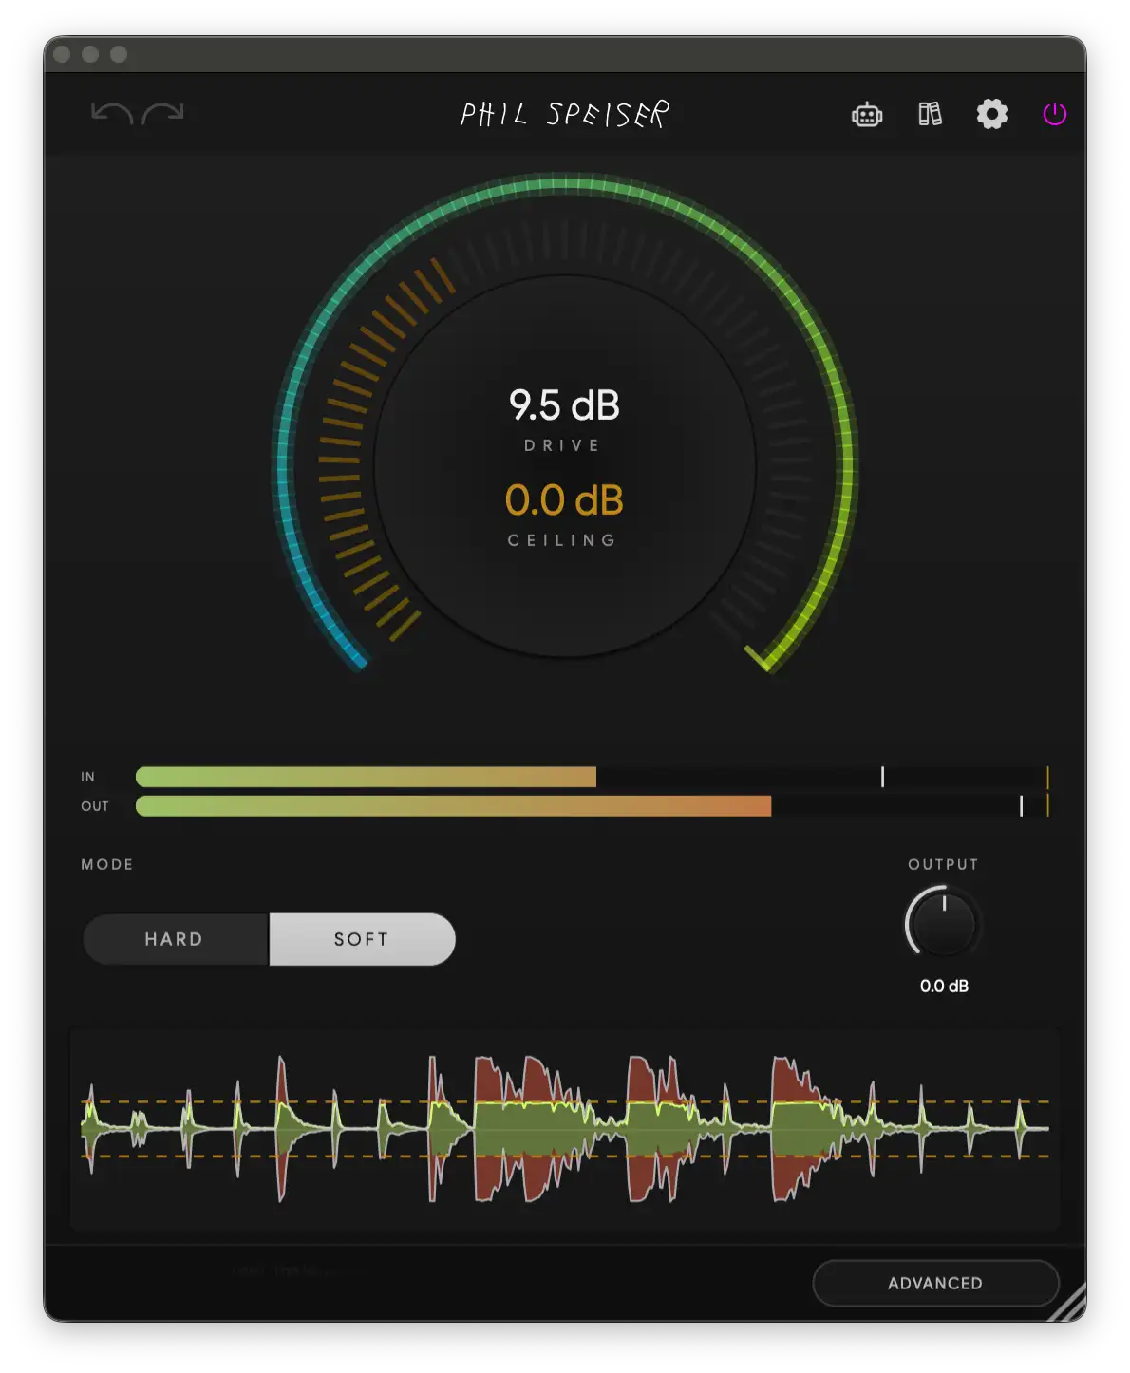Click the CEILING label
Viewport: 1130px width, 1373px height.
[x=562, y=540]
